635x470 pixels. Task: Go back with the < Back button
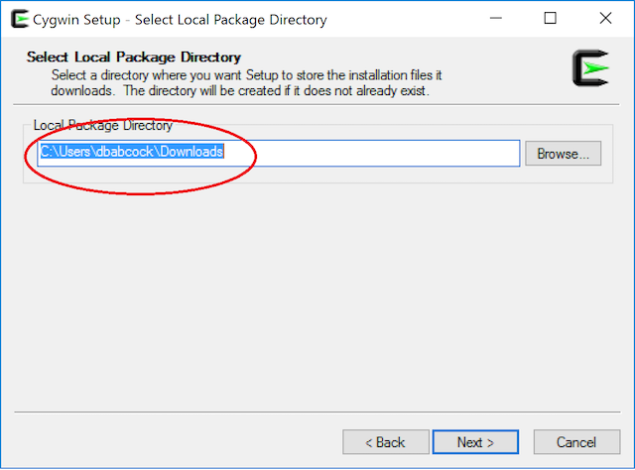tap(385, 442)
